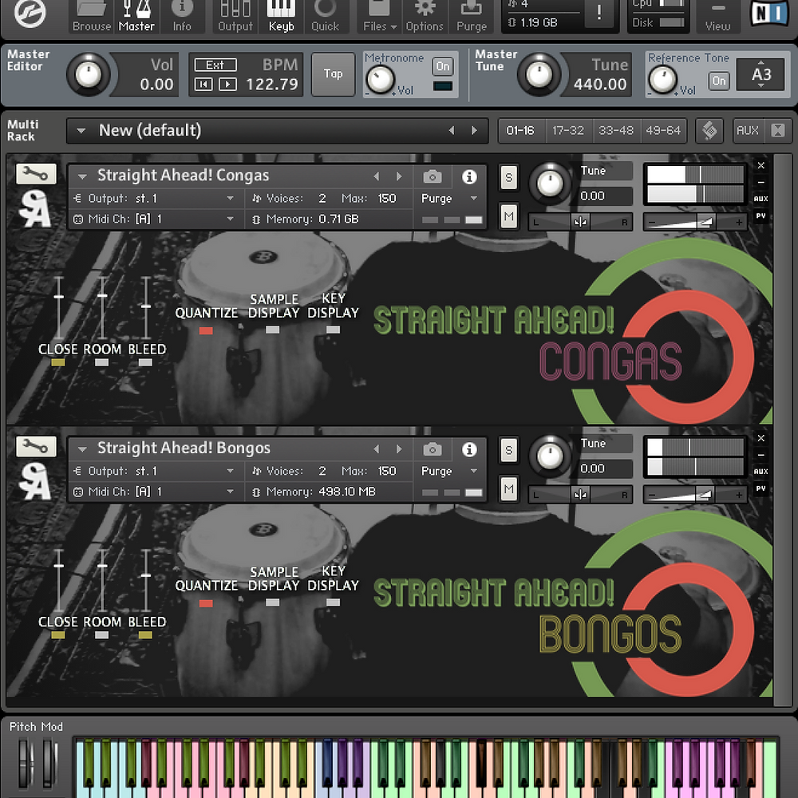Click the exclamation panic button
This screenshot has width=798, height=798.
point(599,13)
